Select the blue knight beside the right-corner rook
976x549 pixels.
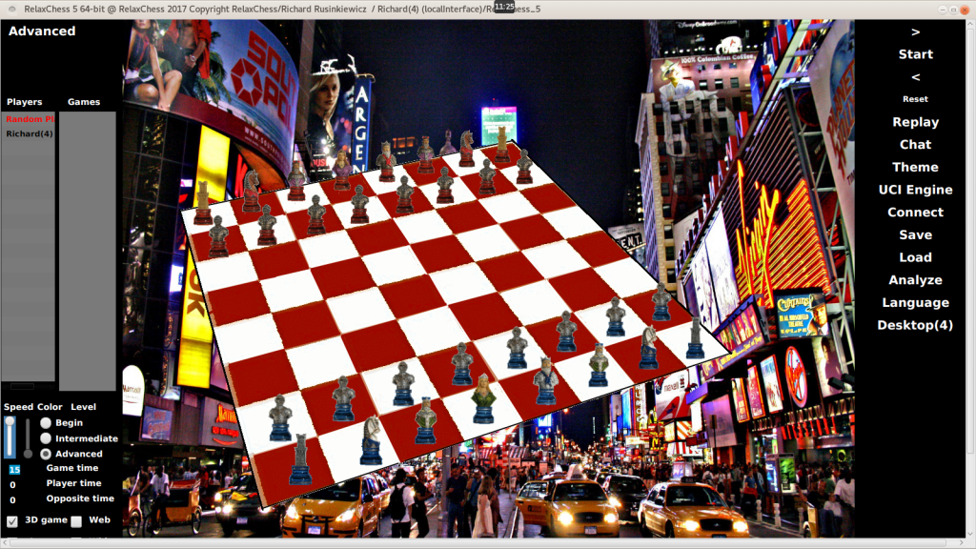coord(648,347)
